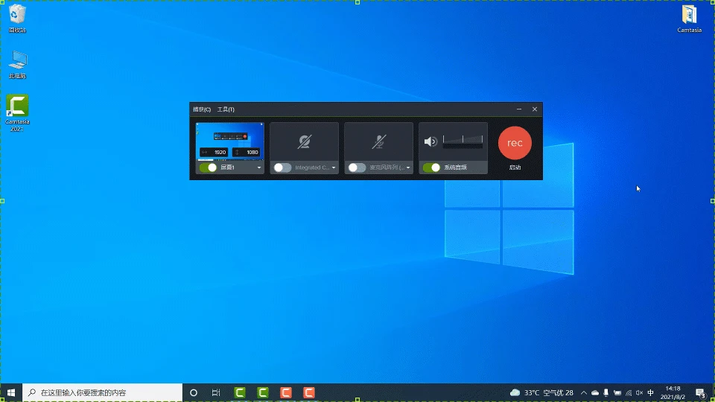715x402 pixels.
Task: Switch the 中 input method indicator
Action: pos(651,392)
